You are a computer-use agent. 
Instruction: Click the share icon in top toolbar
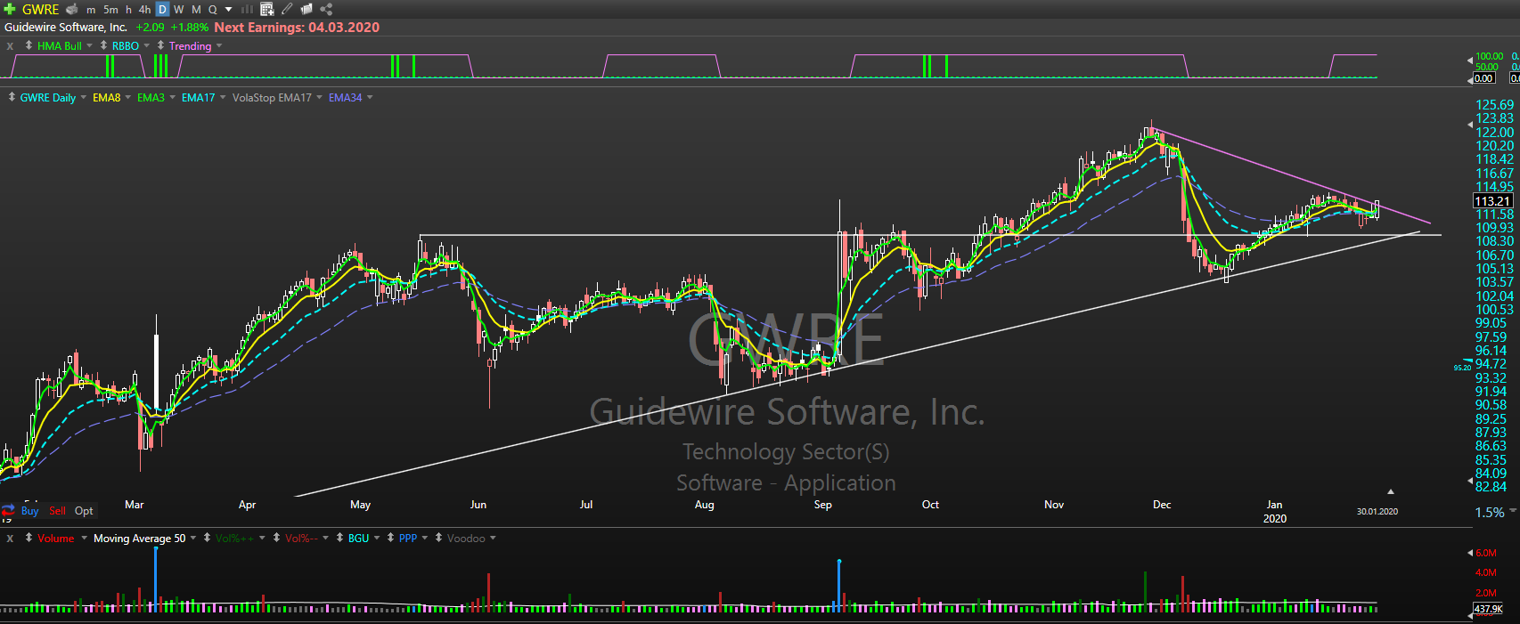tap(326, 9)
